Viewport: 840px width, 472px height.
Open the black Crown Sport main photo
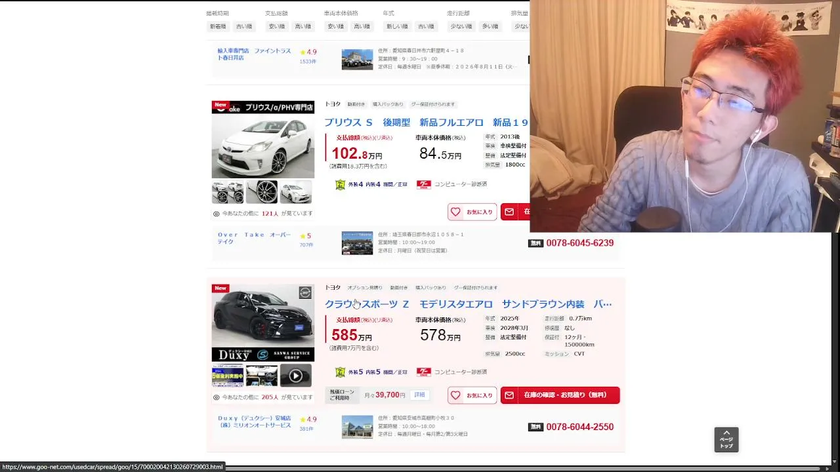[263, 323]
